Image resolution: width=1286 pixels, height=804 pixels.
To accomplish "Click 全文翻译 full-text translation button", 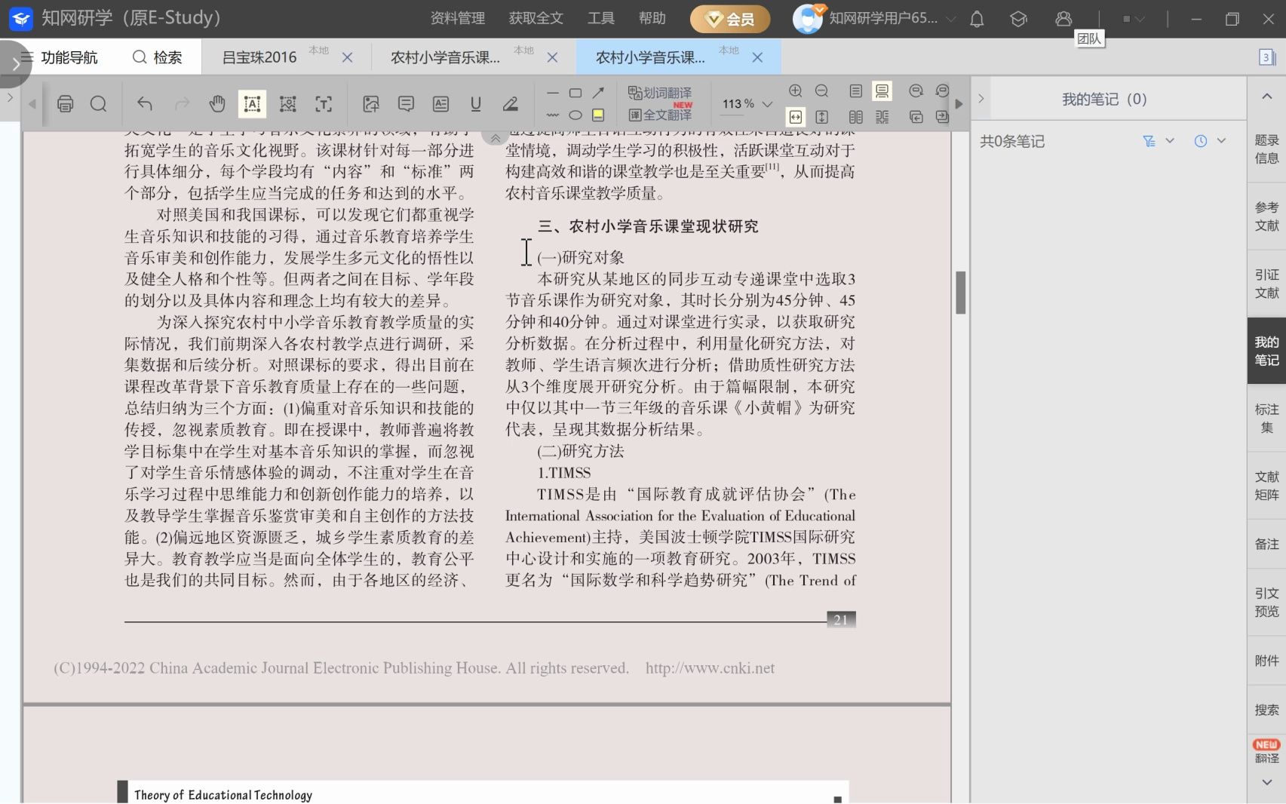I will pos(660,115).
